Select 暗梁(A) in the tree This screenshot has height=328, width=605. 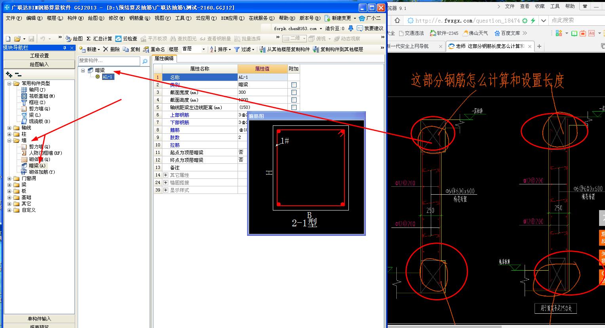[37, 166]
